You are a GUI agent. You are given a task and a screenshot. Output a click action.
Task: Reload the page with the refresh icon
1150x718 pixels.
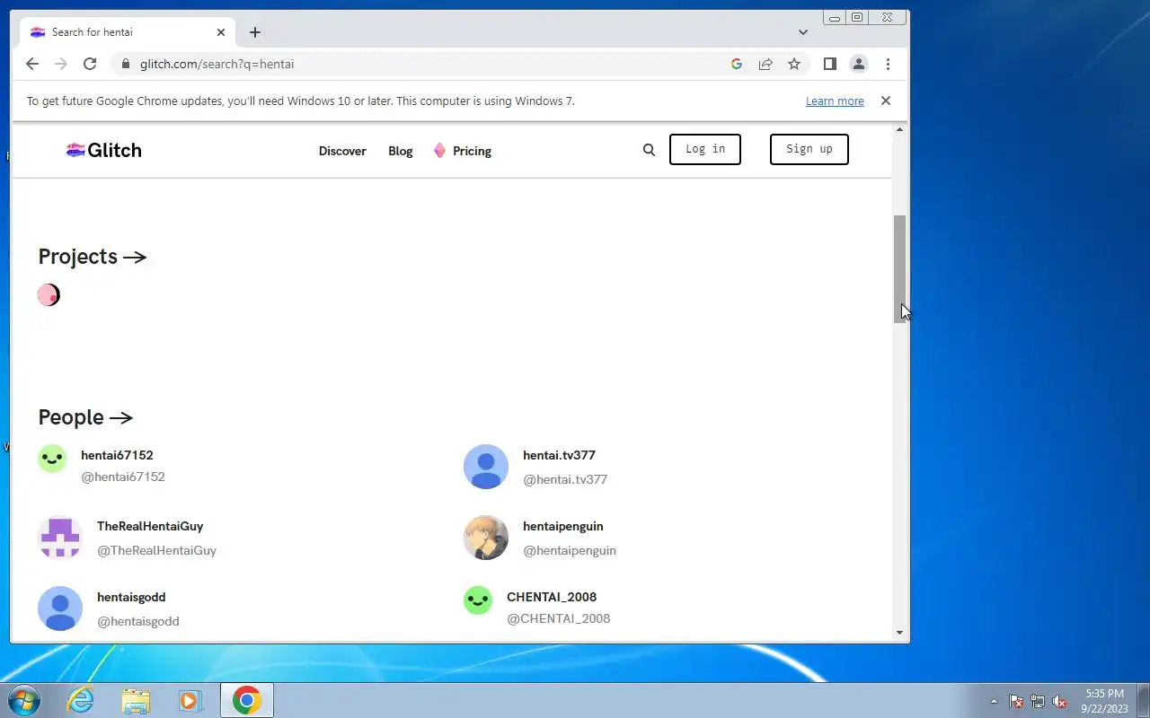click(x=90, y=64)
